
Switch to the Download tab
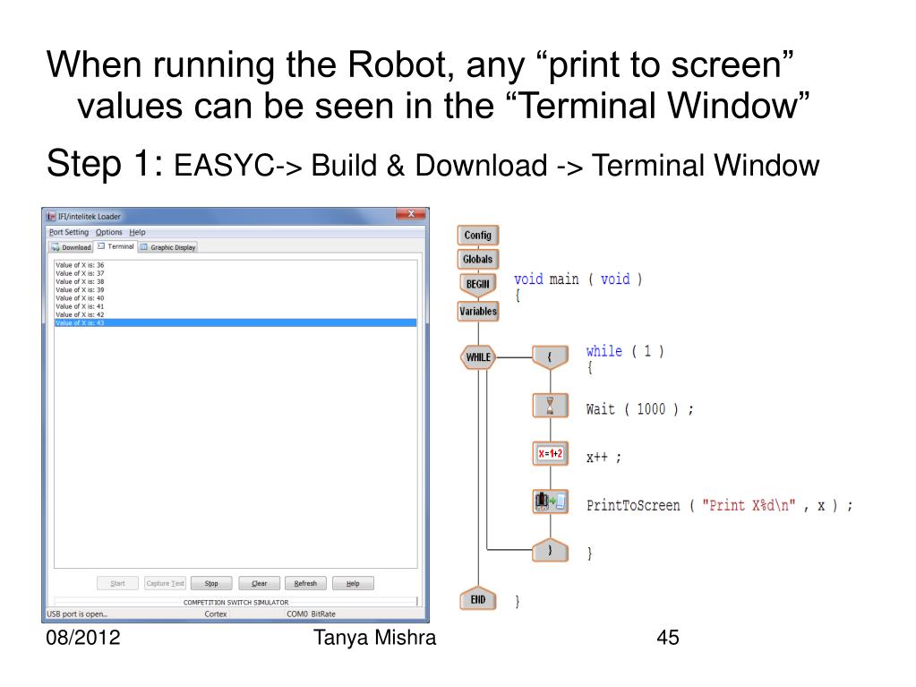[72, 247]
